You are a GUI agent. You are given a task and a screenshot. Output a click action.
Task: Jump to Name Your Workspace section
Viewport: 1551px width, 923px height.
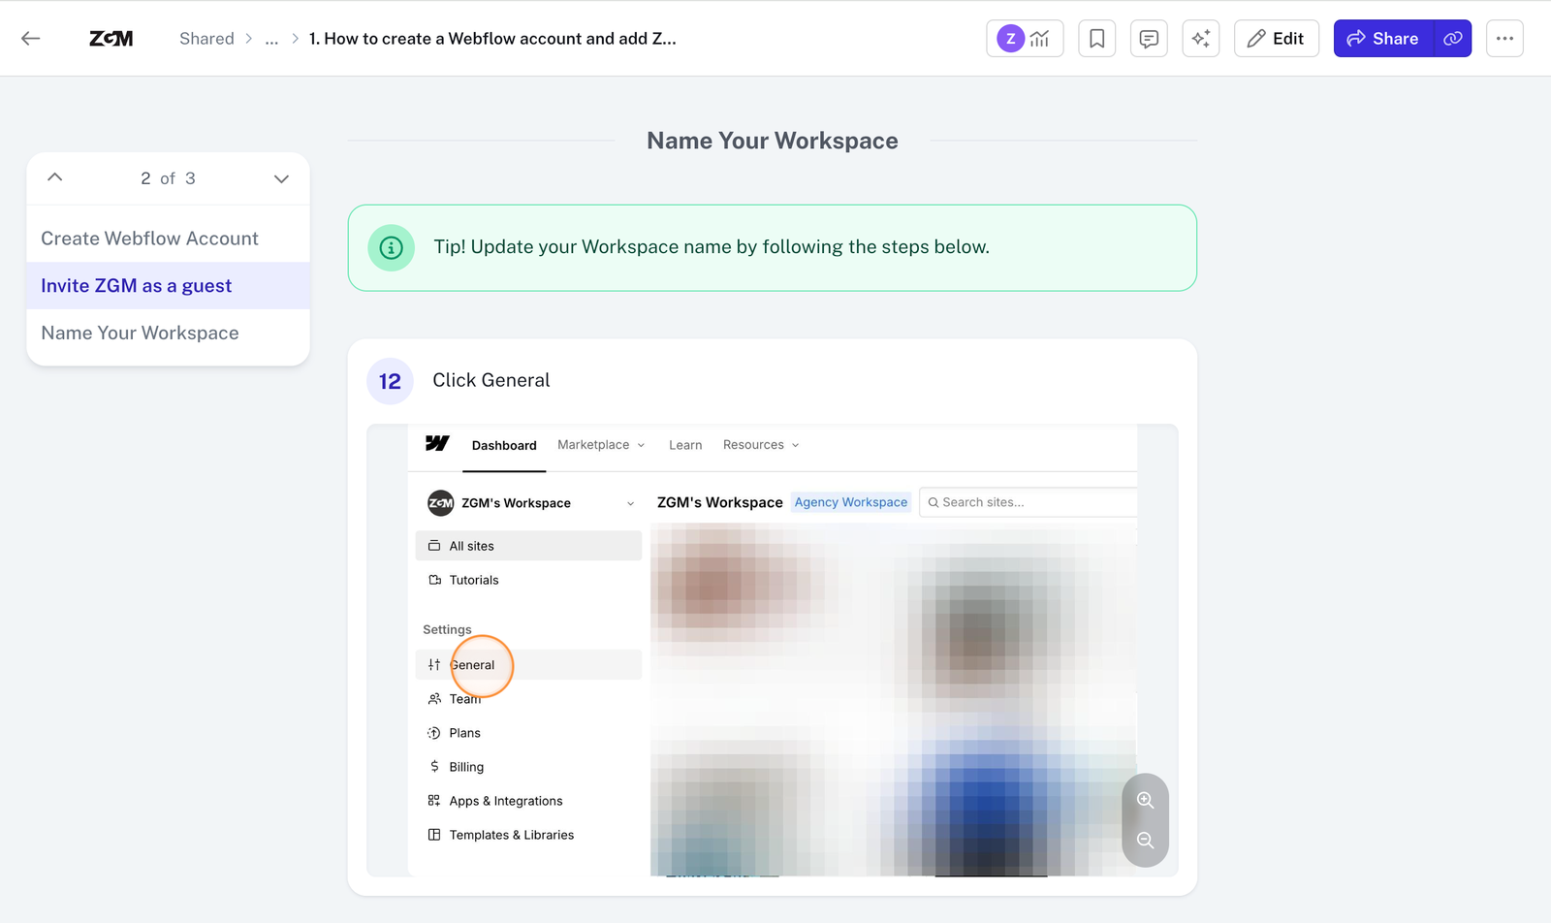coord(140,333)
